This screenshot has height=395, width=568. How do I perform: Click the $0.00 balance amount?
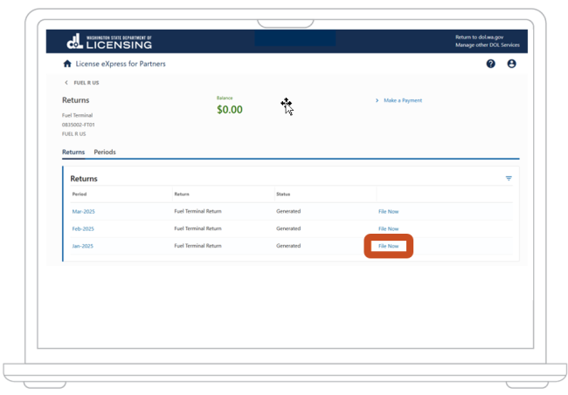[x=230, y=110]
